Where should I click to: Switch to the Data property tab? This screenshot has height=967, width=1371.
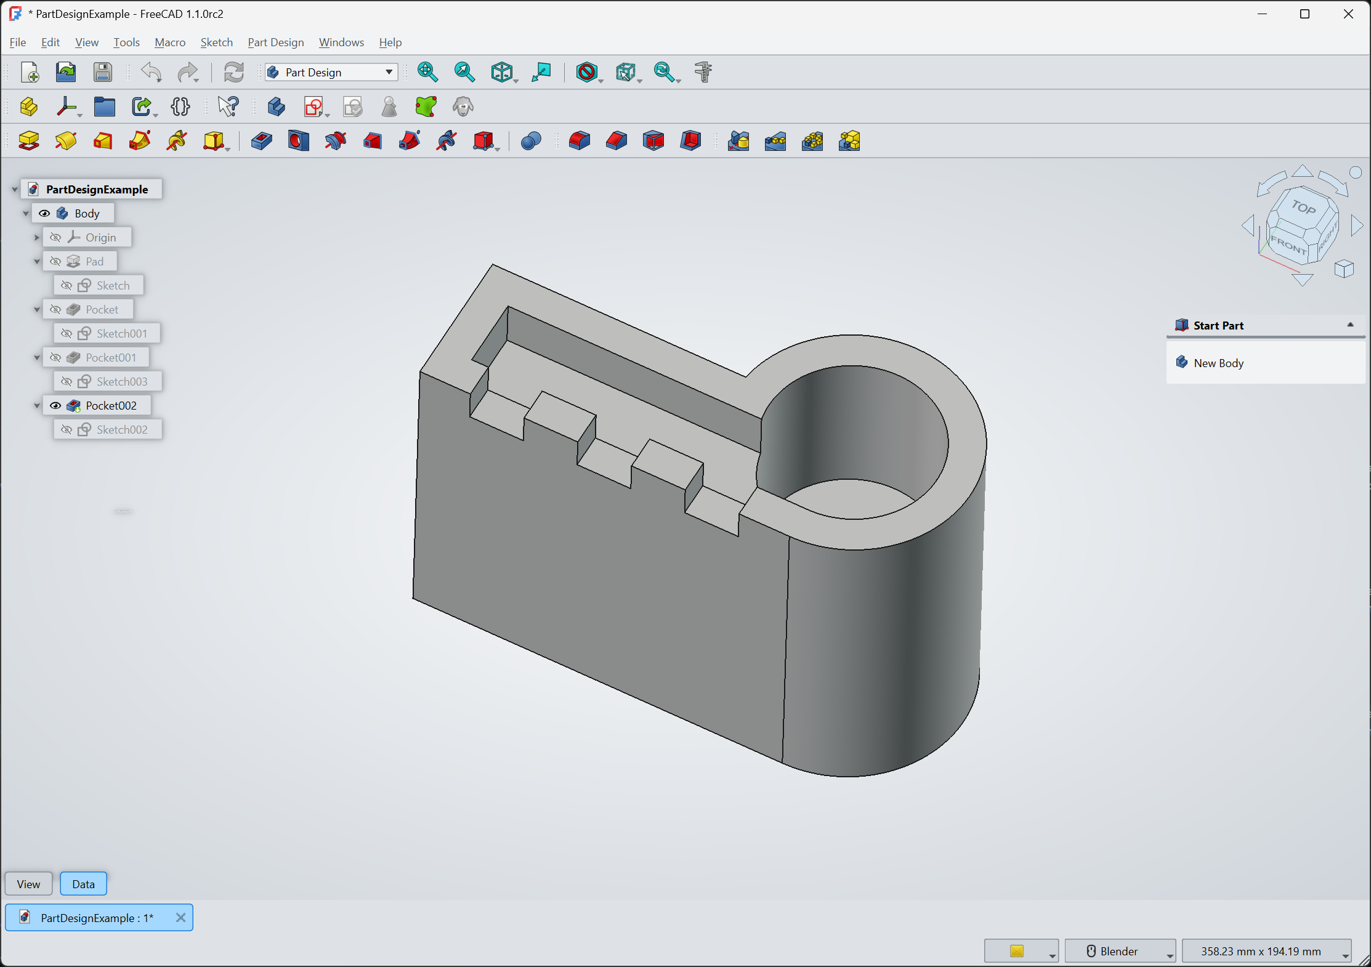pos(83,884)
